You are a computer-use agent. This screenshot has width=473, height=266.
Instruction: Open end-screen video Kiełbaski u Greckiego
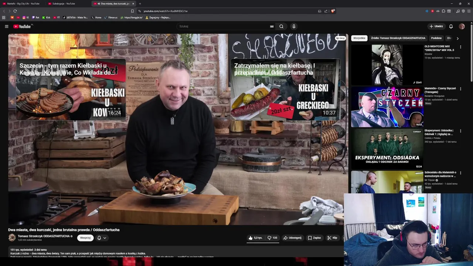285,89
